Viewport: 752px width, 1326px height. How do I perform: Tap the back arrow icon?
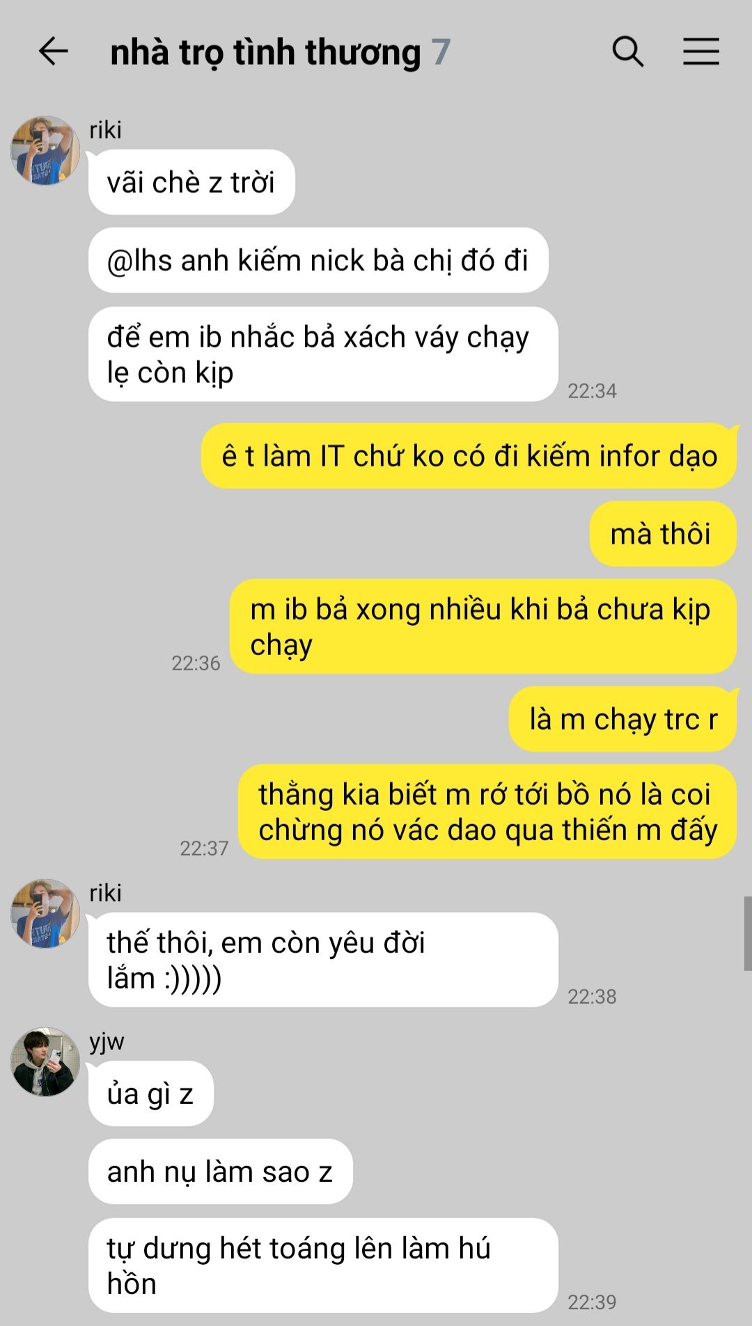[53, 52]
